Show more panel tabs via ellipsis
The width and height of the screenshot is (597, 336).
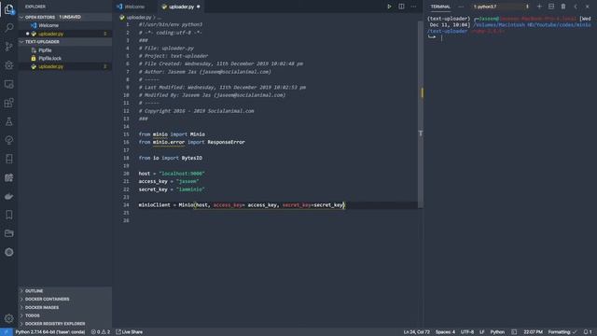pos(461,7)
